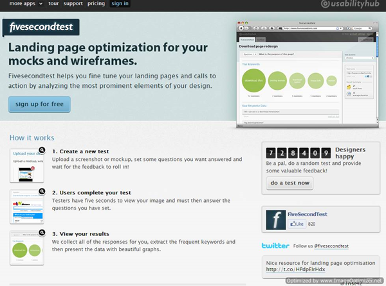
Task: Open the Users complete your test thumbnail
Action: 27,206
